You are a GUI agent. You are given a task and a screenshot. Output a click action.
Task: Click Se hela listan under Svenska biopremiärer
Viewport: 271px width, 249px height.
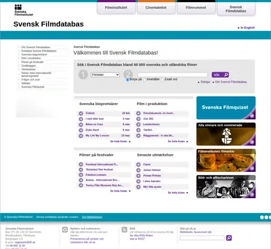pos(119,141)
